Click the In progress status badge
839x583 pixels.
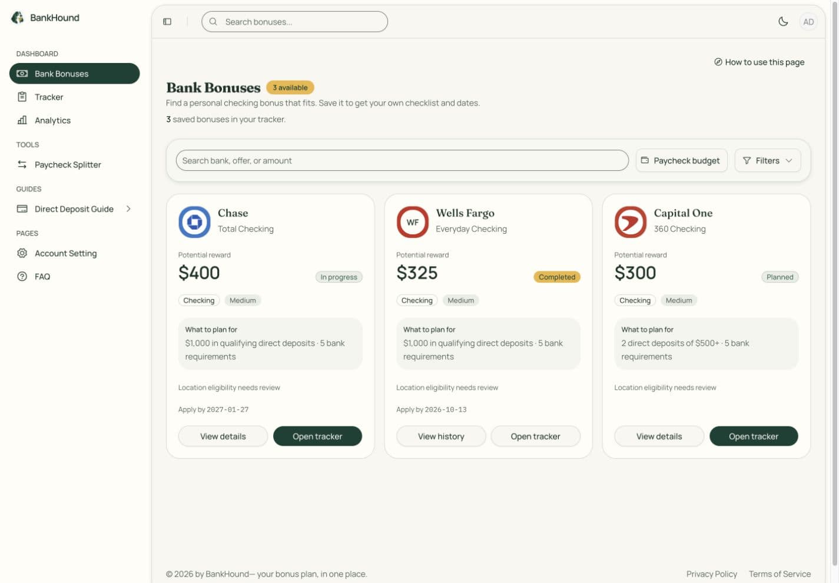tap(339, 277)
